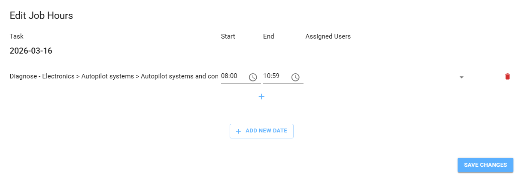The width and height of the screenshot is (519, 177).
Task: Open the End time clock picker
Action: click(295, 77)
